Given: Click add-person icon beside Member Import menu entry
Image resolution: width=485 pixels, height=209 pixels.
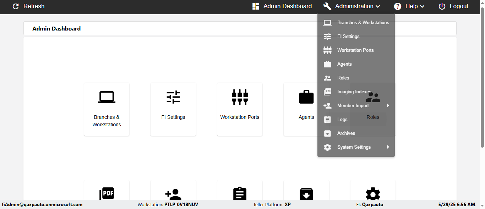Looking at the screenshot, I should point(327,106).
